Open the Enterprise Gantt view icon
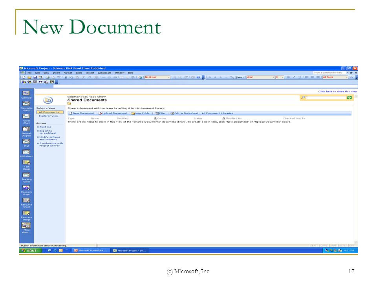Image resolution: width=377 pixels, height=283 pixels. [26, 103]
